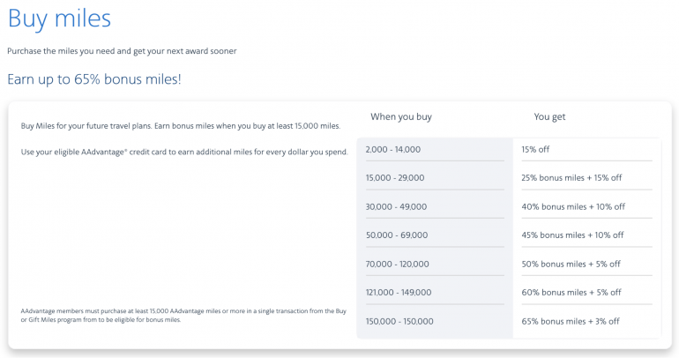Pick the 50,000 - 69,000 miles range
The image size is (679, 358).
tap(397, 235)
